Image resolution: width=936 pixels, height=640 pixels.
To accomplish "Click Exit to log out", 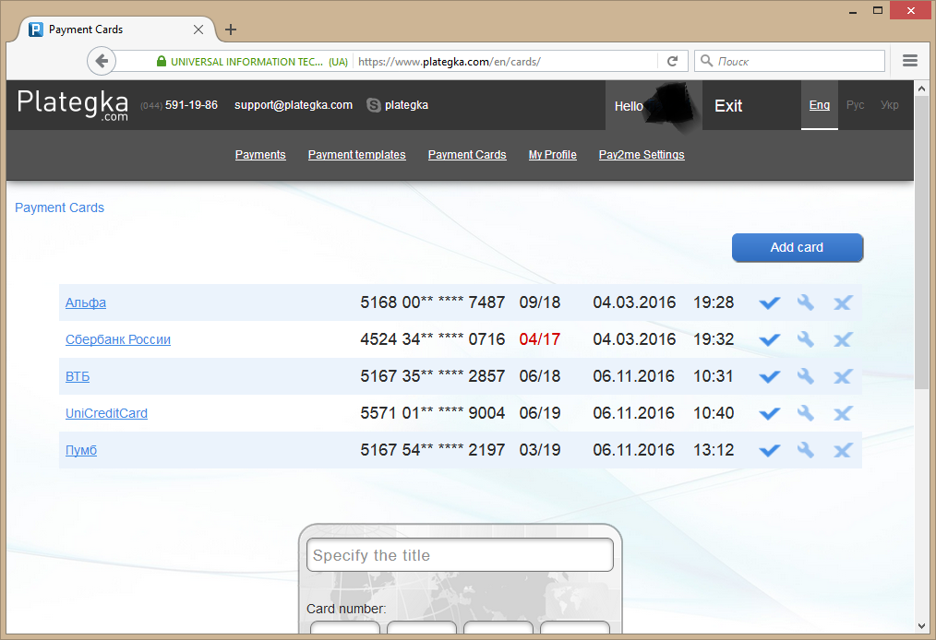I will (x=728, y=106).
